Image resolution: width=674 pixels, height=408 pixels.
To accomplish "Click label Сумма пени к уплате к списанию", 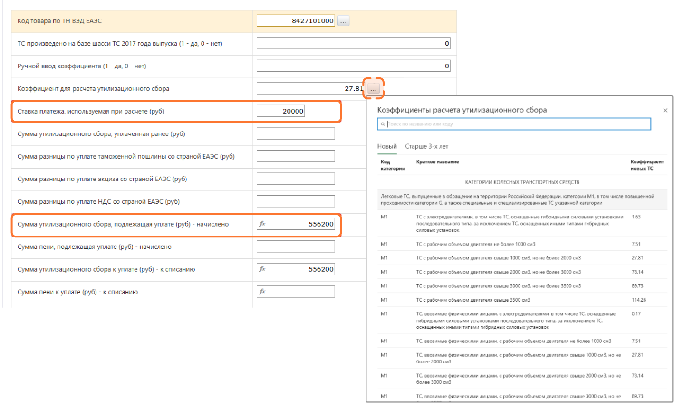I will pyautogui.click(x=77, y=292).
